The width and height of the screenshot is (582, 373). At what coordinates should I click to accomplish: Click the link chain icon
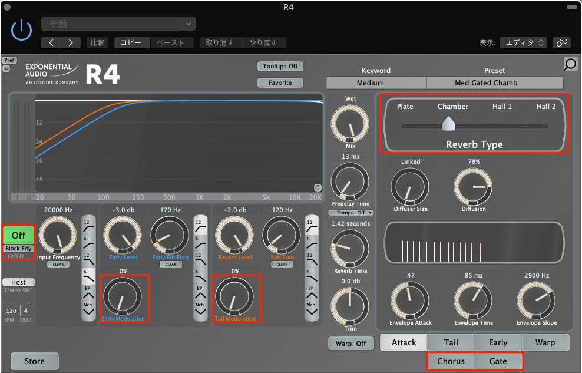561,42
